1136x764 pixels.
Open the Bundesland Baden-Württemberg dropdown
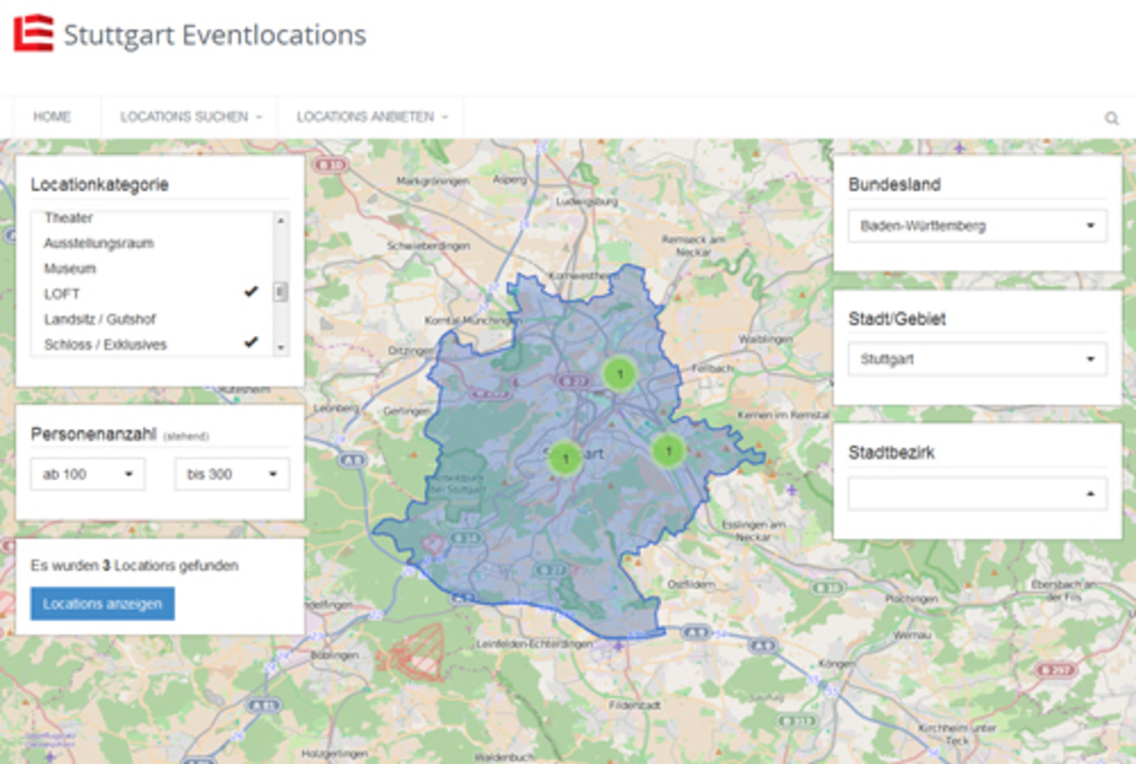click(x=977, y=226)
